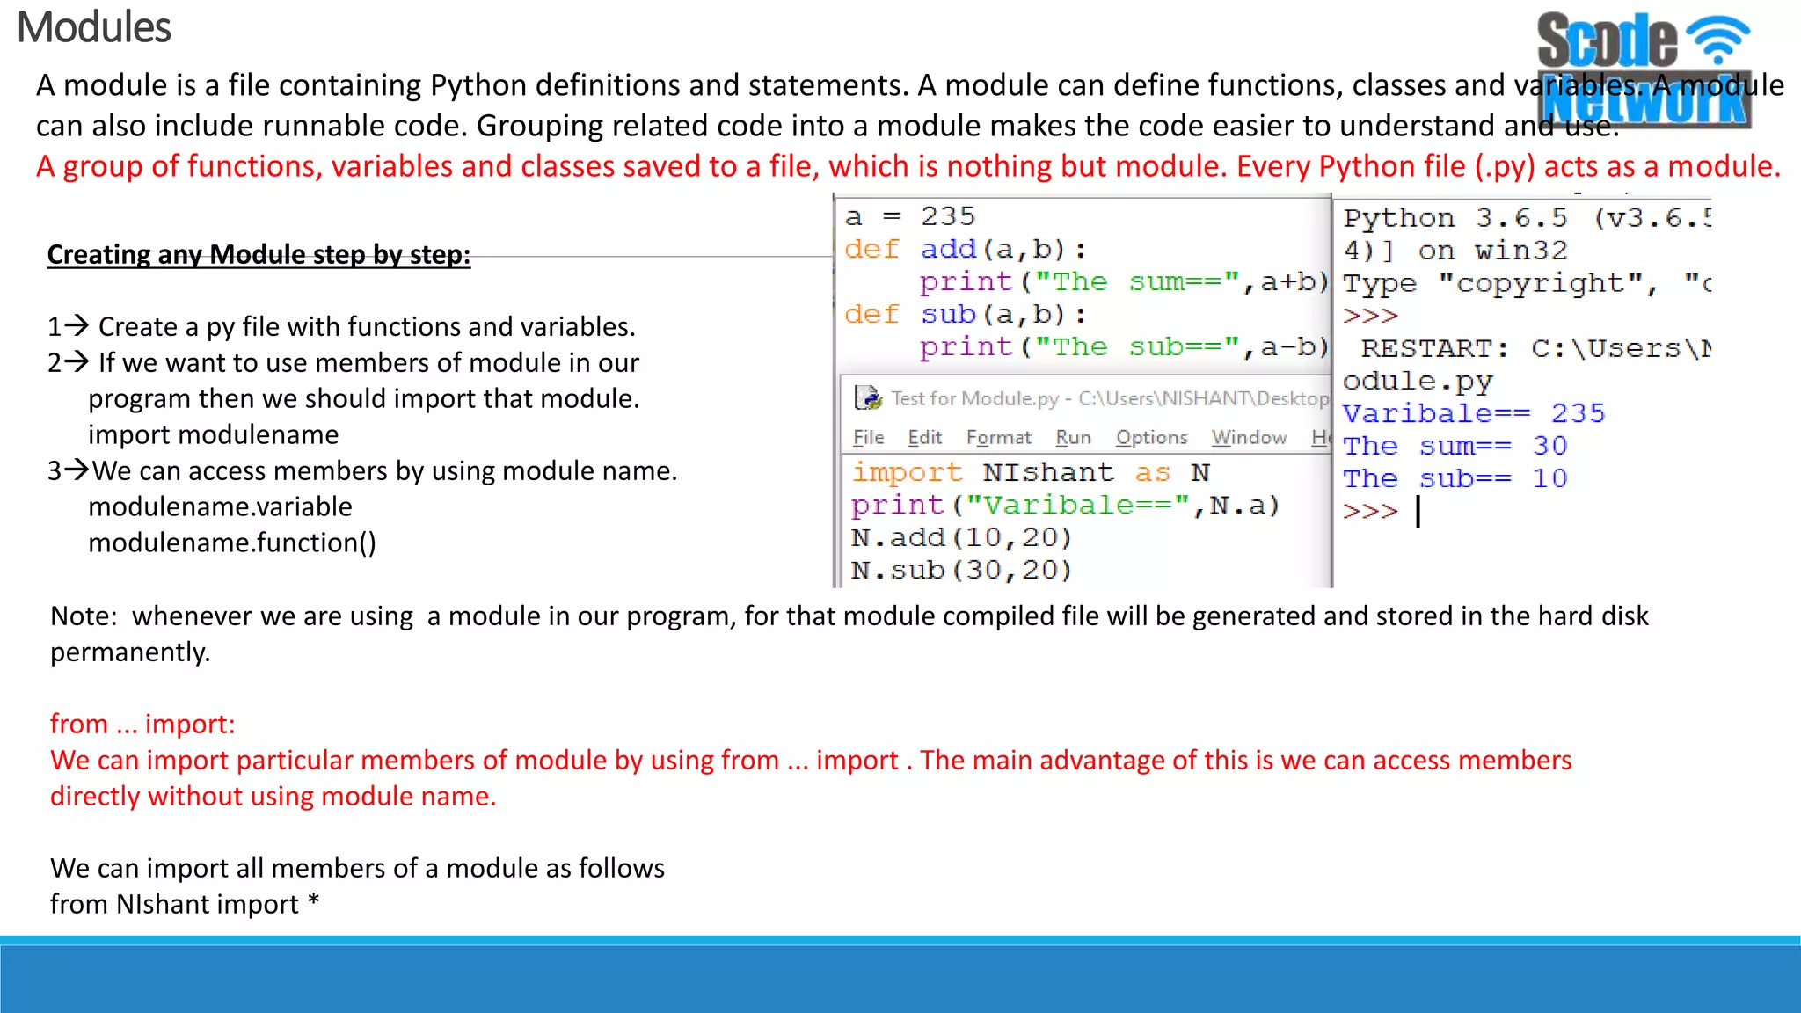The image size is (1801, 1013).
Task: Click the 'from ... import:' red heading
Action: tap(142, 724)
